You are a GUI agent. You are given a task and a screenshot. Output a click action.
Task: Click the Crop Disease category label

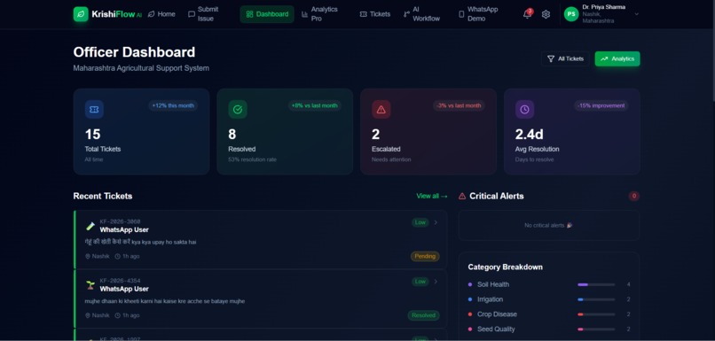(x=497, y=314)
